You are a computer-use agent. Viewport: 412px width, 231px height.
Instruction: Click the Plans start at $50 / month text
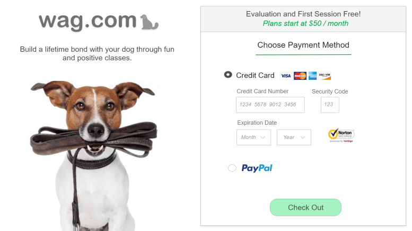tap(305, 24)
